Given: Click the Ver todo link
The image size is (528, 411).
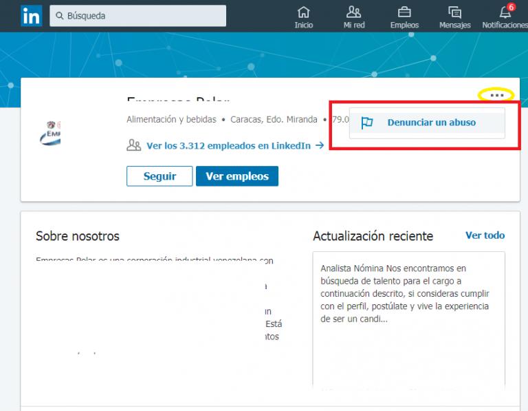Looking at the screenshot, I should pyautogui.click(x=485, y=235).
